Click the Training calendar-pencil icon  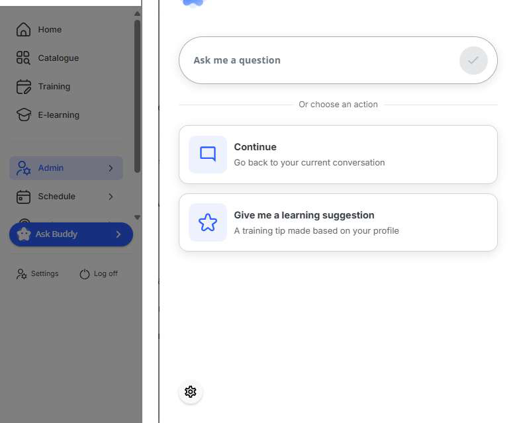[23, 86]
